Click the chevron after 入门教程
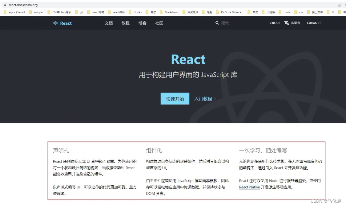 tap(215, 99)
